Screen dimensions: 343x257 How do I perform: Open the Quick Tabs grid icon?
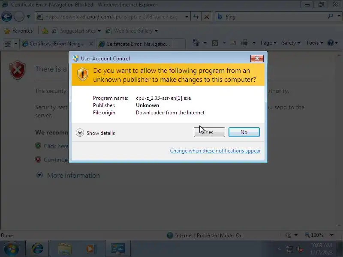8,44
